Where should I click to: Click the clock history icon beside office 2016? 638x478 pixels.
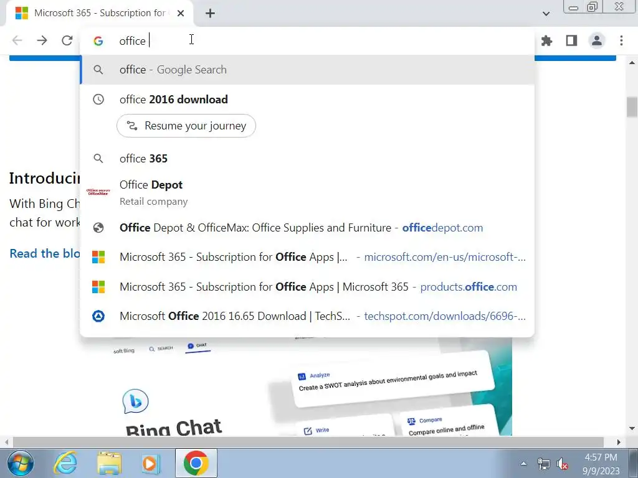point(98,99)
